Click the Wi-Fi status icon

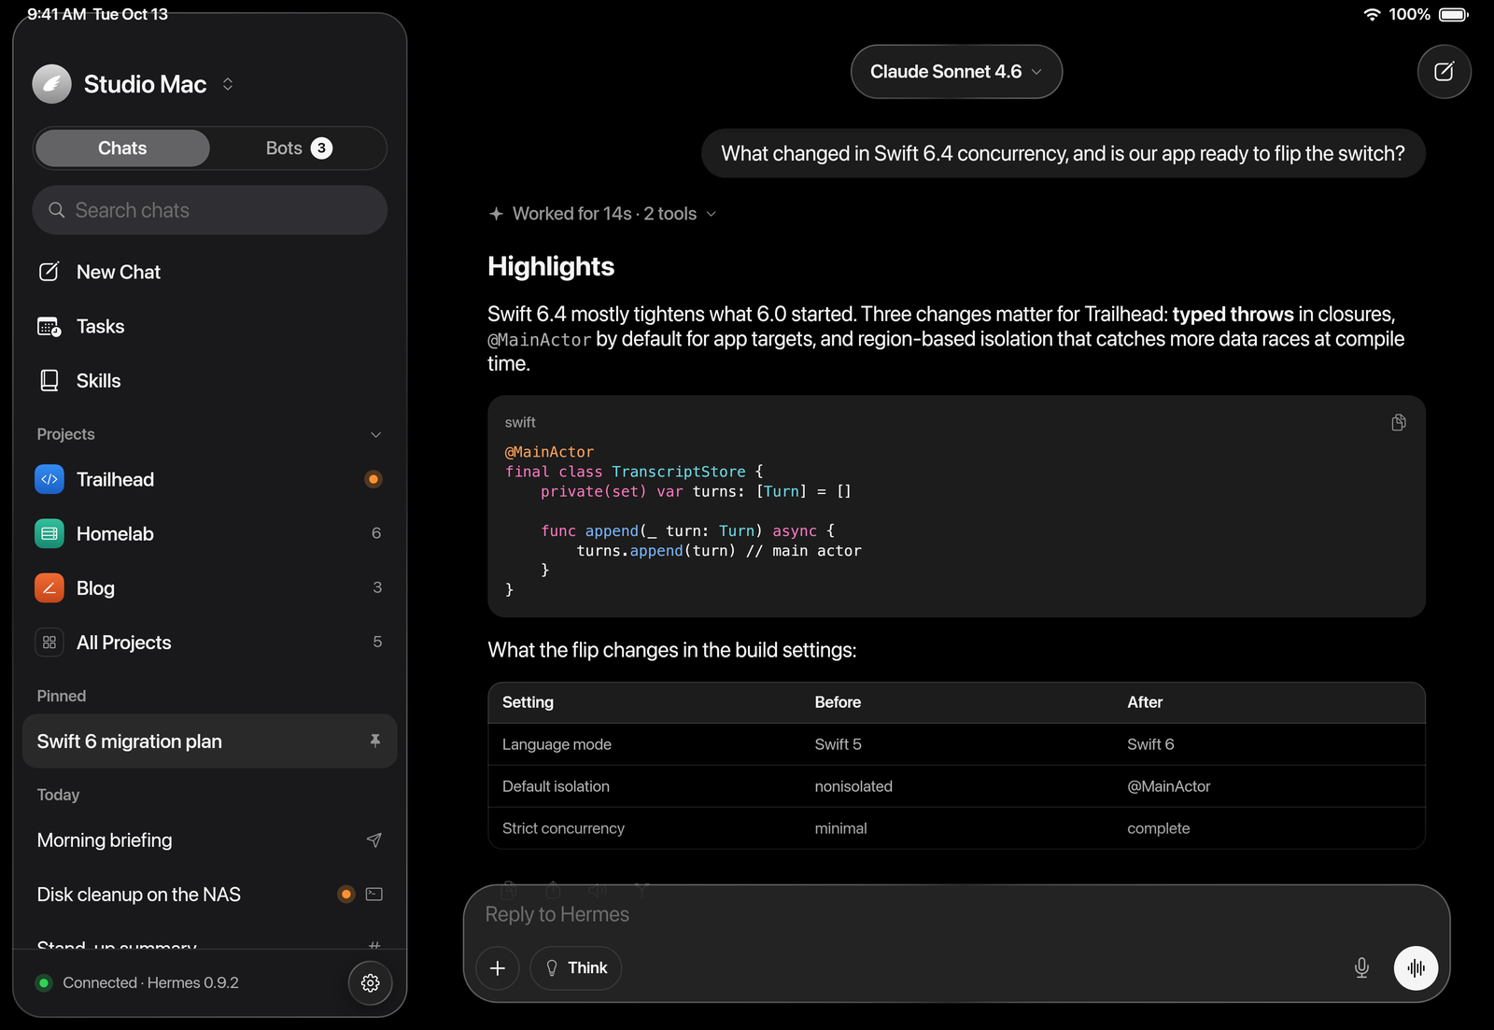pyautogui.click(x=1372, y=14)
